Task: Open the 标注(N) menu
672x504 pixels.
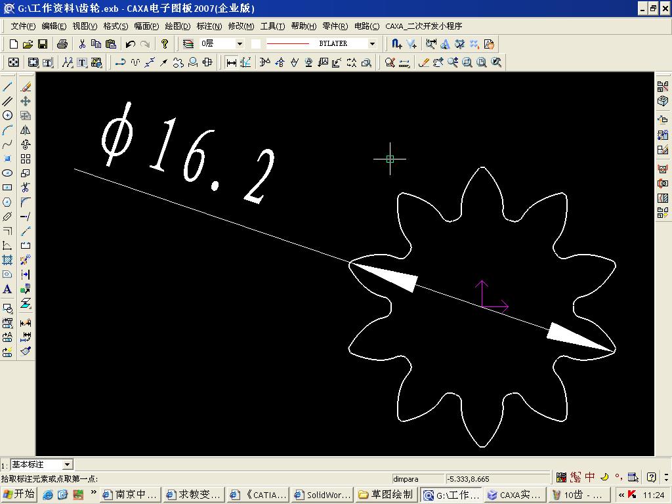Action: tap(209, 26)
